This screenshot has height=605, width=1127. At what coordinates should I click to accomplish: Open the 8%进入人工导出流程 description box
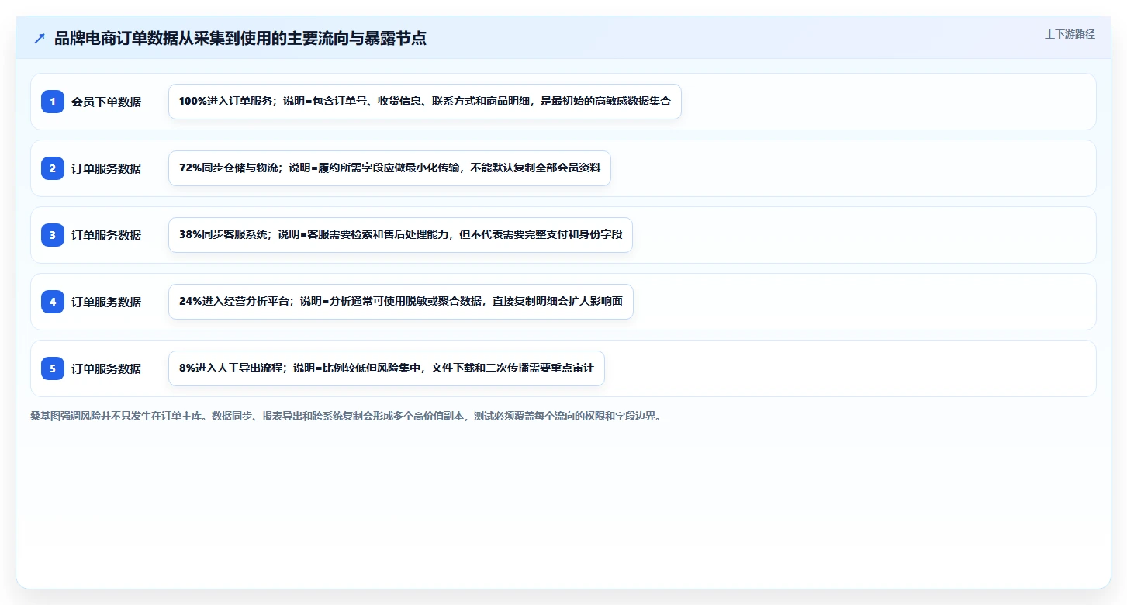point(386,368)
